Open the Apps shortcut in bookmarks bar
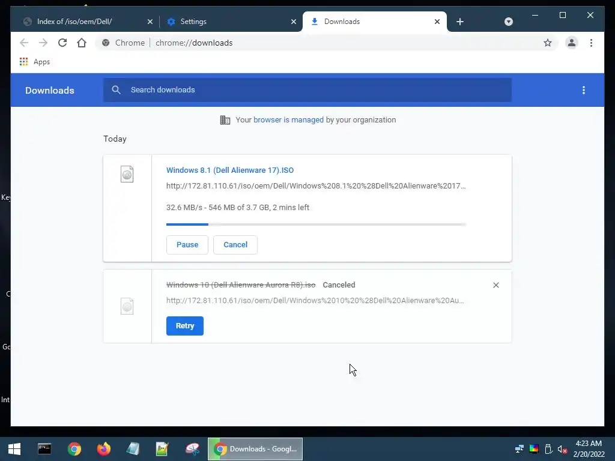Image resolution: width=615 pixels, height=461 pixels. tap(34, 62)
